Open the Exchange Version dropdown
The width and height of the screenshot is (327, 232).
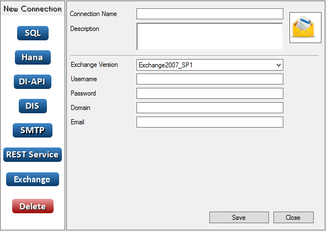(x=210, y=65)
